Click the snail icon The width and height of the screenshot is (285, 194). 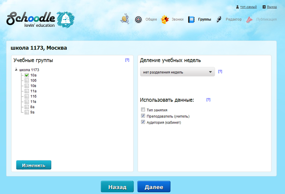pyautogui.click(x=125, y=19)
